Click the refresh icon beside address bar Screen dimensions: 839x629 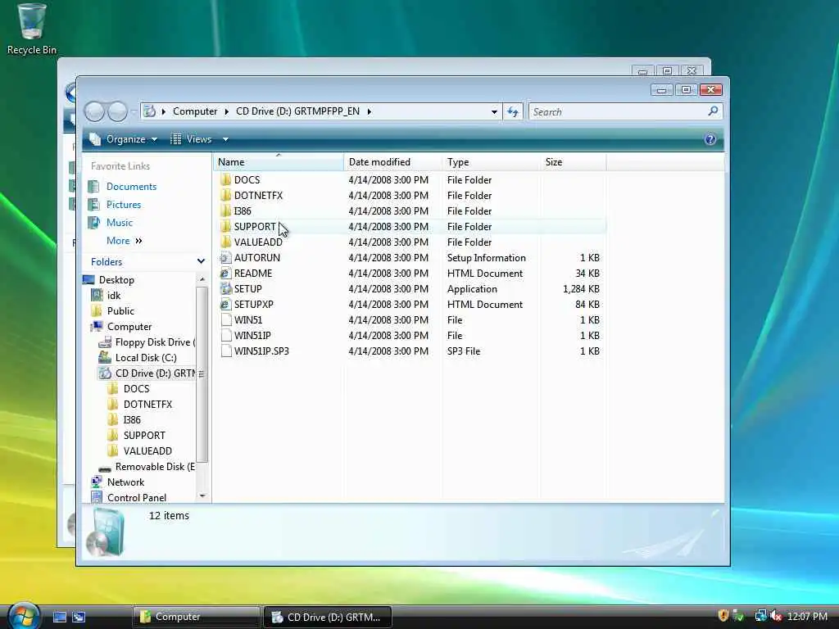(x=513, y=111)
